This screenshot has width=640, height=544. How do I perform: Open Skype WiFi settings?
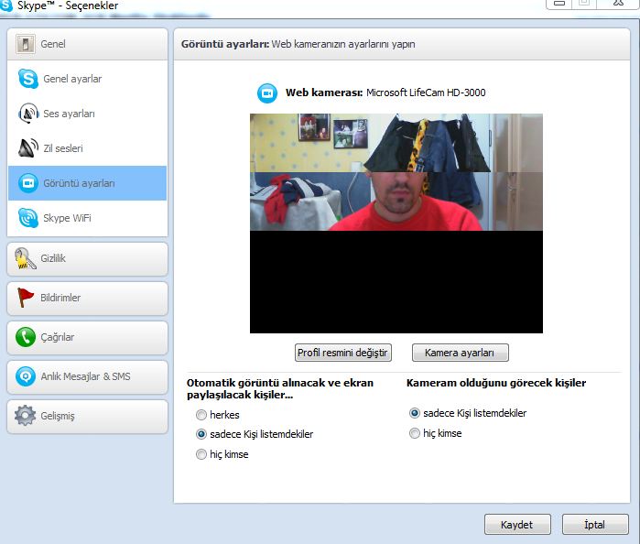click(x=87, y=218)
